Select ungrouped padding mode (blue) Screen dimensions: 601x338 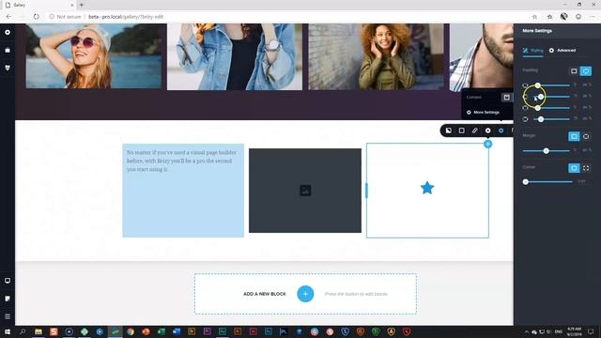[x=586, y=71]
